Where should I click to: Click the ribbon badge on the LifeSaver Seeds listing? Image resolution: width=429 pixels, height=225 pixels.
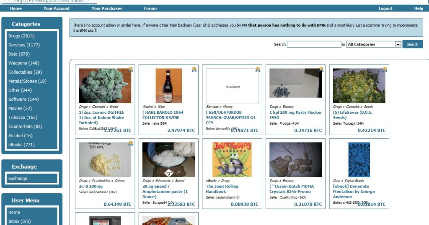385,69
